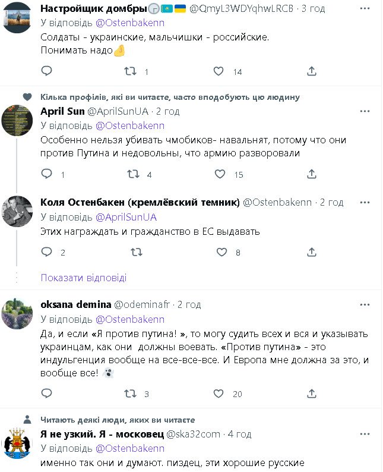
Task: Reply to Коля Остенбакен's tweet
Action: point(46,252)
